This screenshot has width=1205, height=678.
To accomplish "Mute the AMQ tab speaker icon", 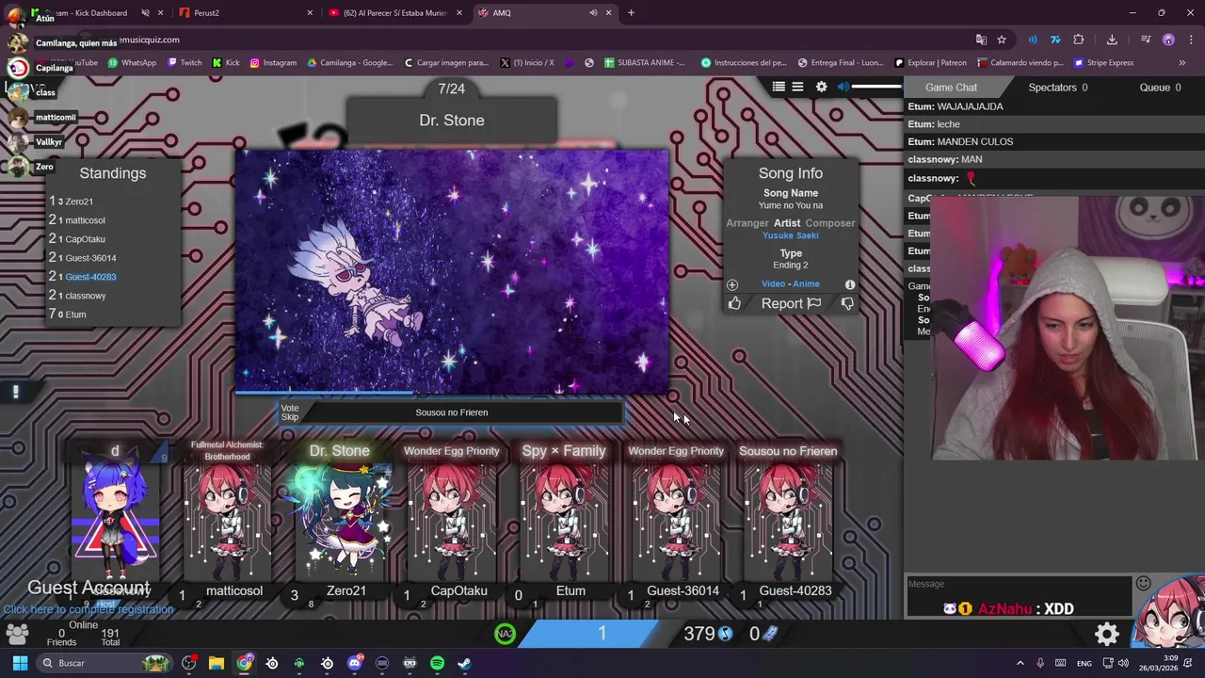I will tap(593, 13).
